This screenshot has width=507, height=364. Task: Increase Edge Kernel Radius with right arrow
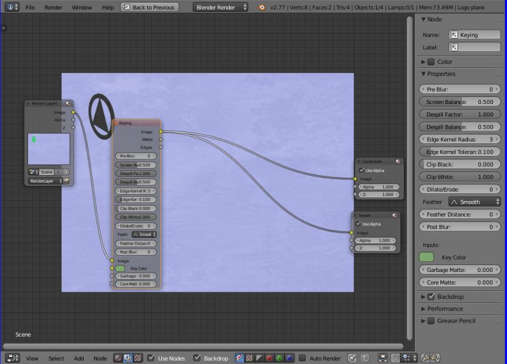[497, 140]
